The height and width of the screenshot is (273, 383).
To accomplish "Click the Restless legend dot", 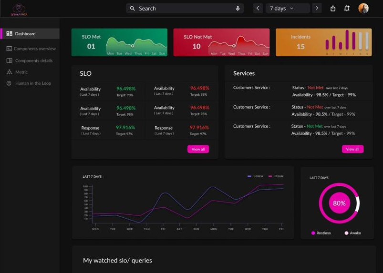I will pos(313,233).
